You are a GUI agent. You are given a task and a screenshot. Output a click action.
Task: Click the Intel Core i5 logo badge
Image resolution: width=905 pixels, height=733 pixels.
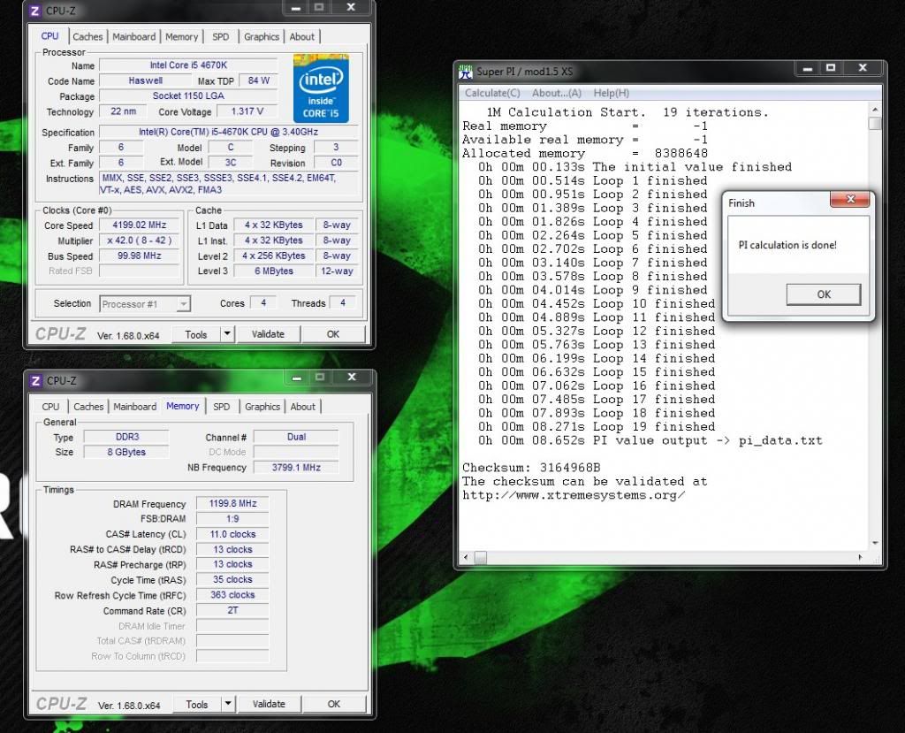coord(321,88)
